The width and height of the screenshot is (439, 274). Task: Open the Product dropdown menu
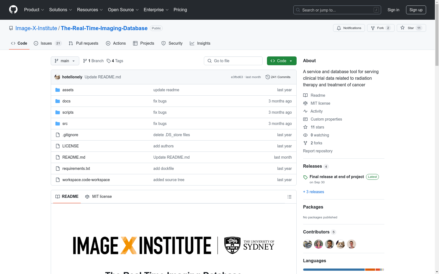tap(34, 10)
